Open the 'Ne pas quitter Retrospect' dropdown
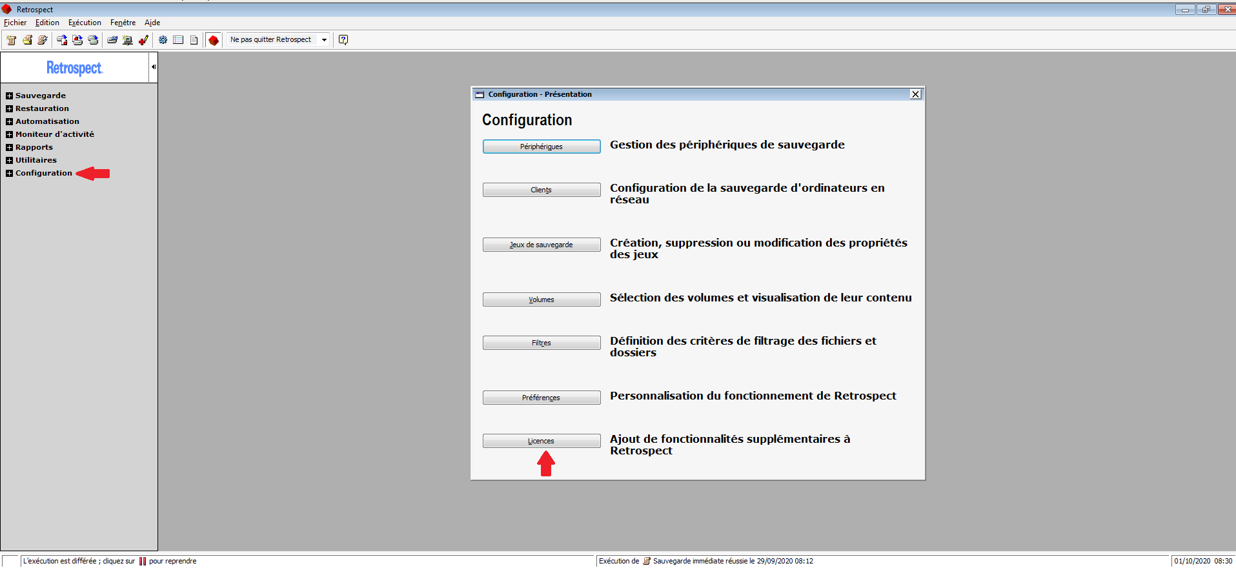 [x=324, y=40]
